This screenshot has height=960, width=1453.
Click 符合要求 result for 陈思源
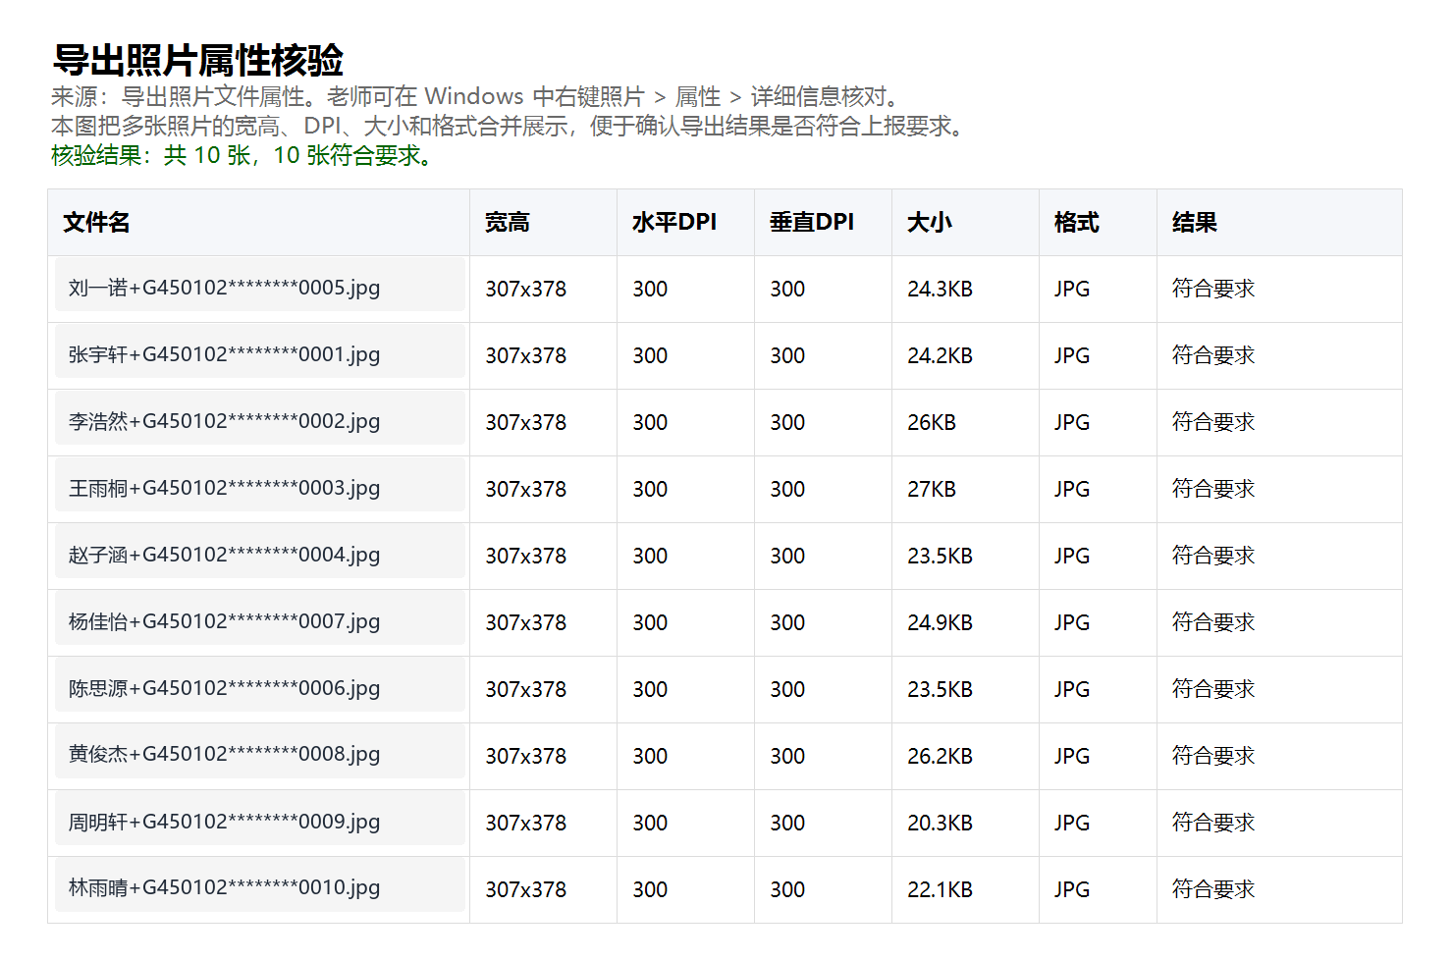point(1213,689)
